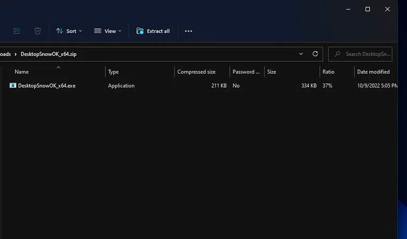Open the See more ellipsis menu

point(189,31)
